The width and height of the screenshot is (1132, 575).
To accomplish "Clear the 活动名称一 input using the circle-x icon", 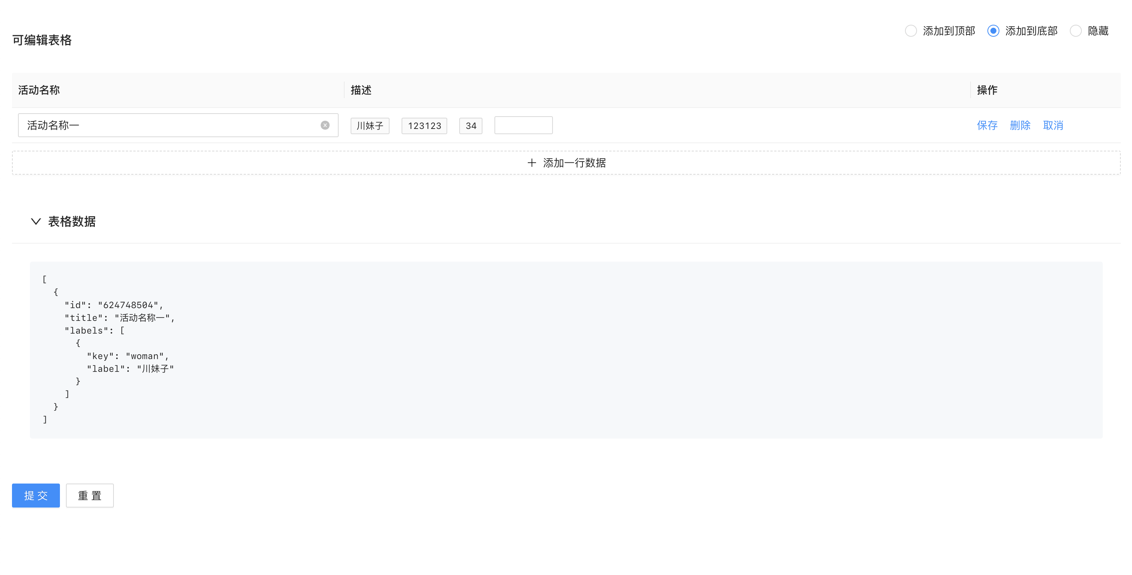I will click(x=324, y=125).
